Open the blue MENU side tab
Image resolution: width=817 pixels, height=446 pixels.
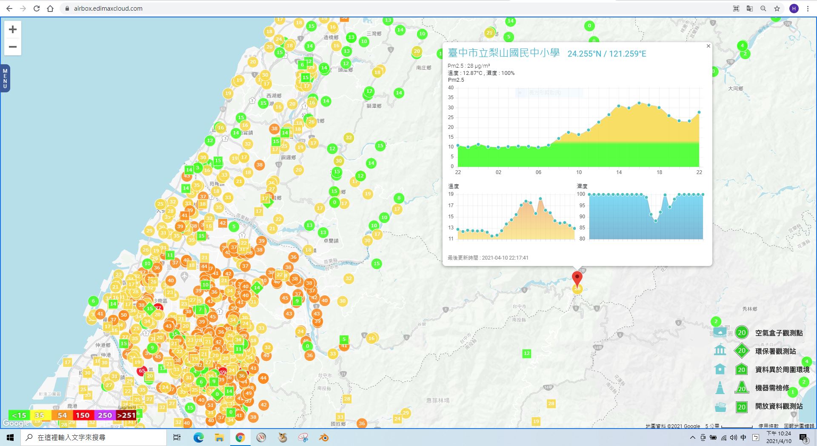coord(5,78)
